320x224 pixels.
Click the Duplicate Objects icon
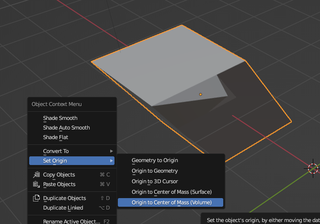coord(36,198)
